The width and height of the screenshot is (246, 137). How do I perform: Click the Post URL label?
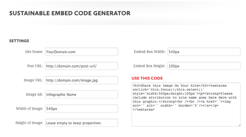pyautogui.click(x=35, y=66)
